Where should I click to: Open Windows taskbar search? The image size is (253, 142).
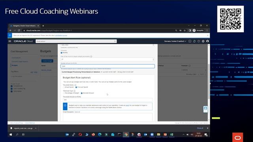click(17, 135)
